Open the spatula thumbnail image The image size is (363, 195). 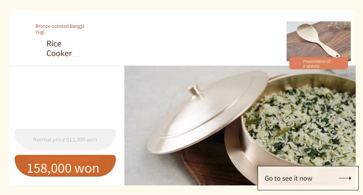(x=319, y=41)
